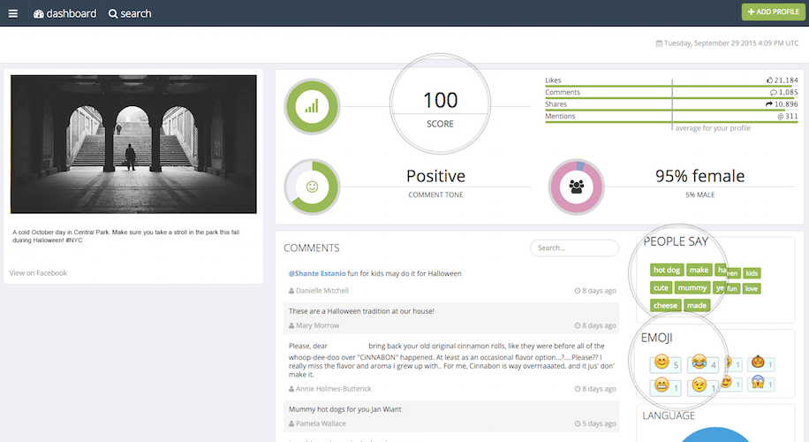Click the Positive comment tone label
The image size is (809, 442).
(x=435, y=176)
